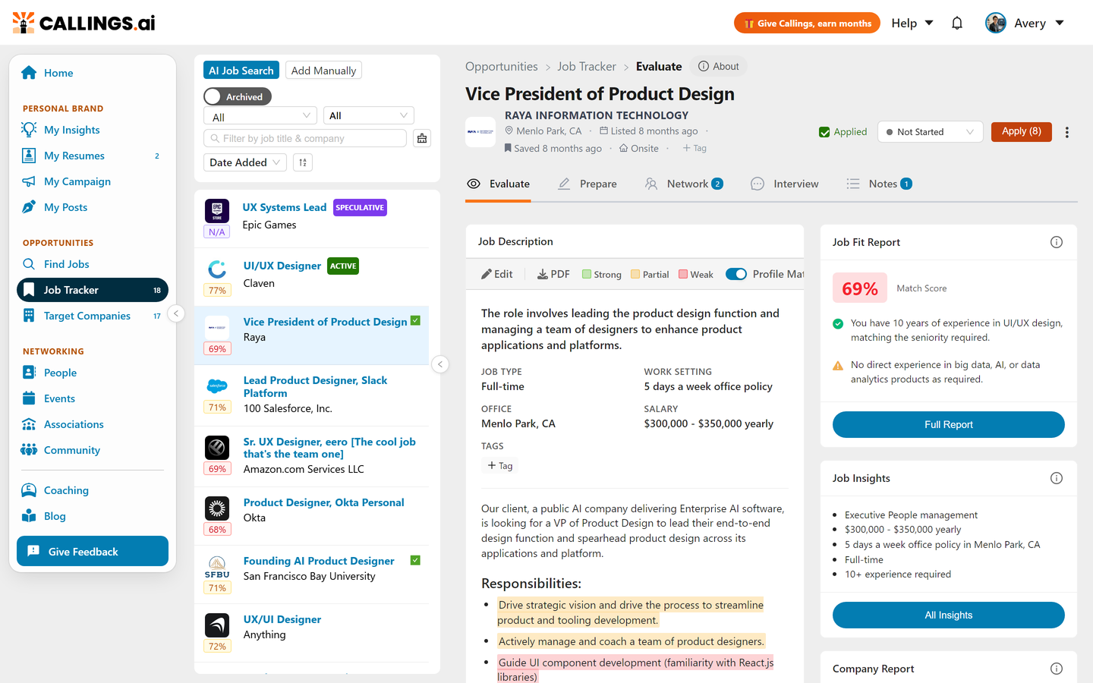Open the Full Report button

949,424
